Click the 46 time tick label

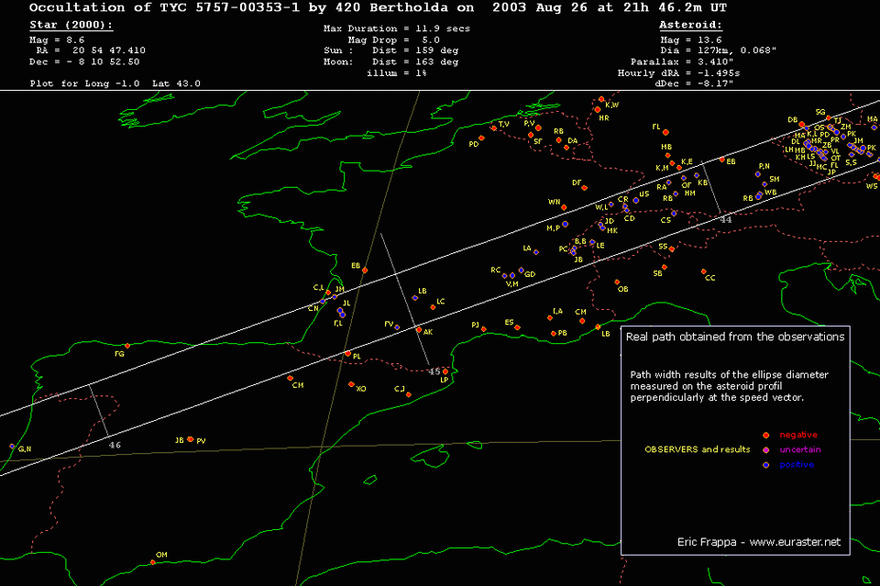(115, 445)
